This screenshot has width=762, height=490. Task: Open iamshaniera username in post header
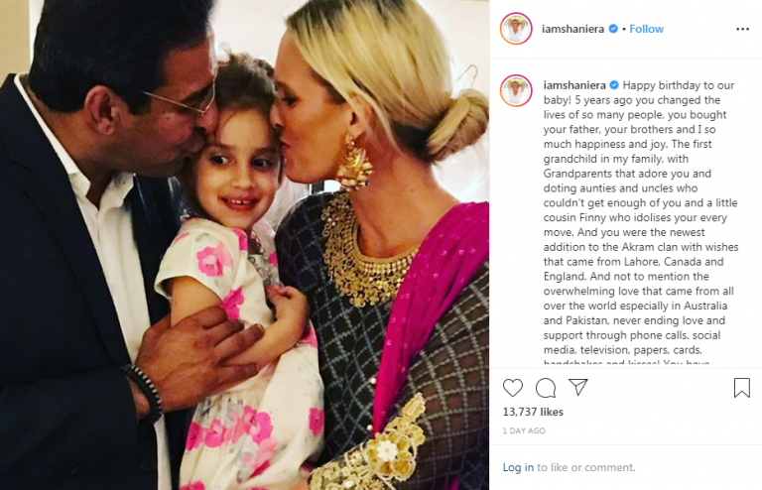pos(572,29)
